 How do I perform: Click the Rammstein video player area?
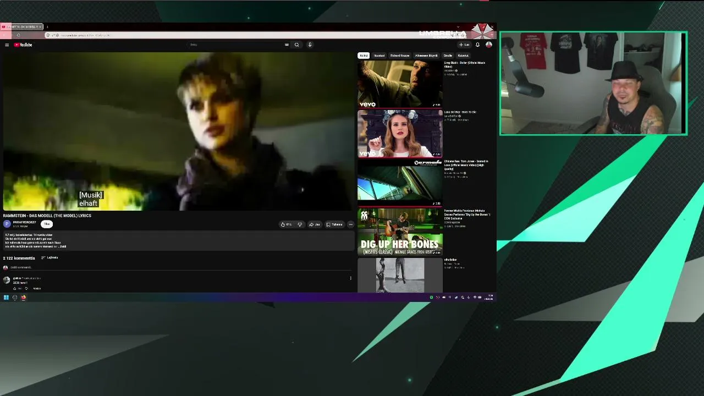click(x=178, y=132)
